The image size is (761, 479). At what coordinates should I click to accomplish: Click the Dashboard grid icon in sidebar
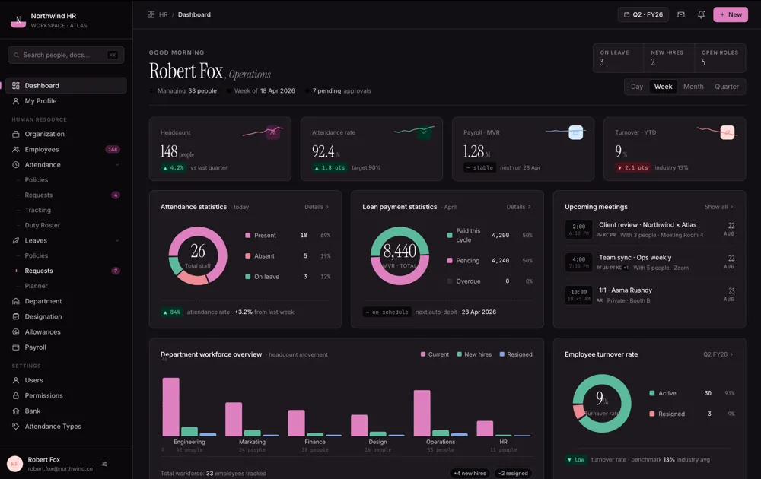16,85
